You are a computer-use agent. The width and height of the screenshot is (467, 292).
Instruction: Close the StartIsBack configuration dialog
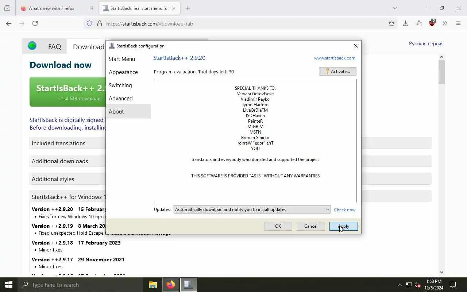coord(355,46)
